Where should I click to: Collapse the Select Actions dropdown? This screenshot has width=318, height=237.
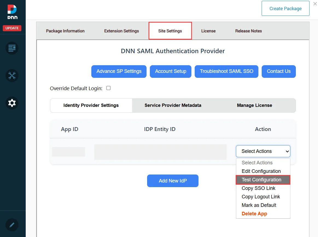tap(263, 151)
